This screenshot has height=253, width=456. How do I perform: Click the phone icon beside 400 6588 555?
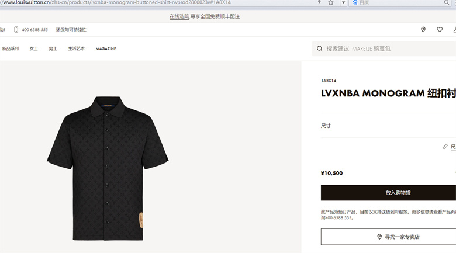[16, 30]
